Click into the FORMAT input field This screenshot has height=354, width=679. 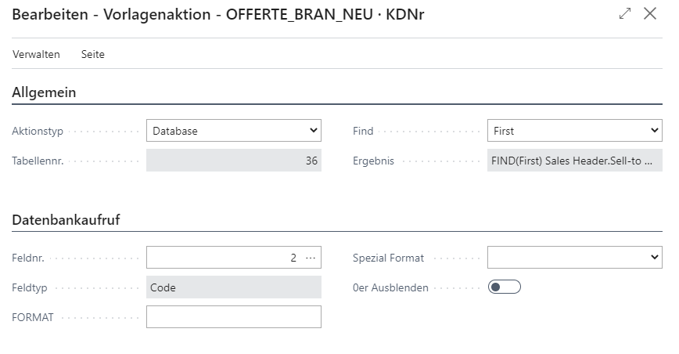(234, 316)
